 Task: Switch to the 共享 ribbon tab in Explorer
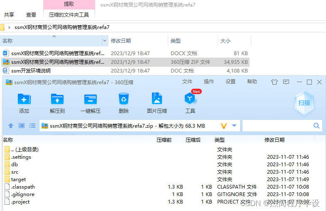click(x=9, y=15)
